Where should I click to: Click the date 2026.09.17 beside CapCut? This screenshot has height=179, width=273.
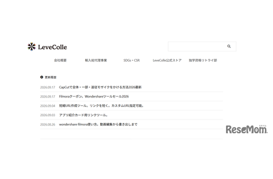47,87
